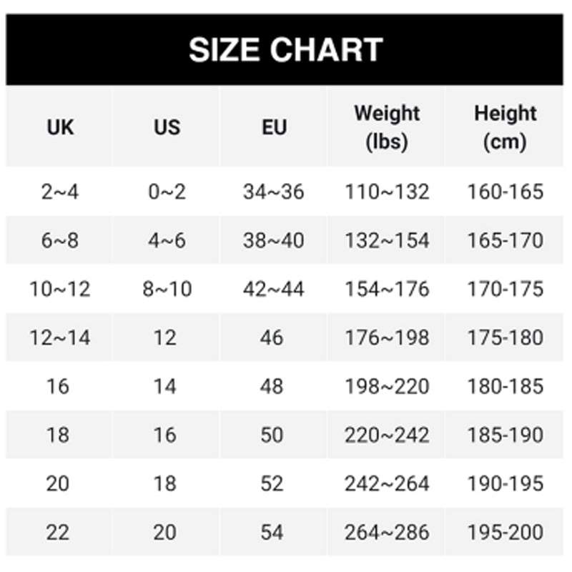Select height range 175-180 cell
Screen dimensions: 572x572
pos(505,337)
